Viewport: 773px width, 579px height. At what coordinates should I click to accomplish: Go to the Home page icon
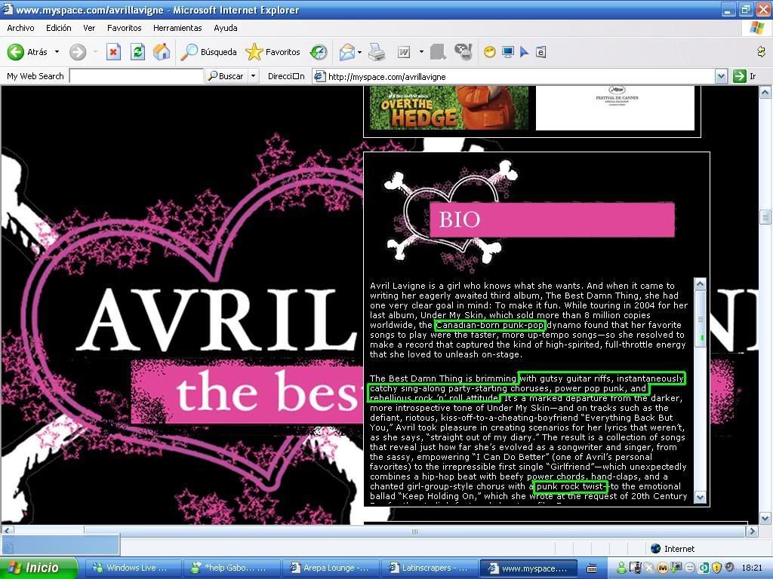162,52
